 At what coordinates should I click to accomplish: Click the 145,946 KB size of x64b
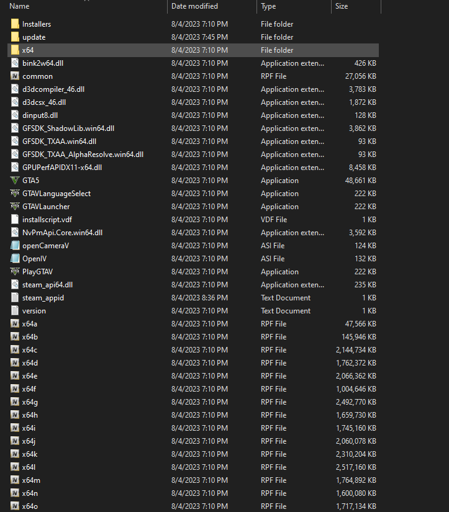[x=359, y=336]
